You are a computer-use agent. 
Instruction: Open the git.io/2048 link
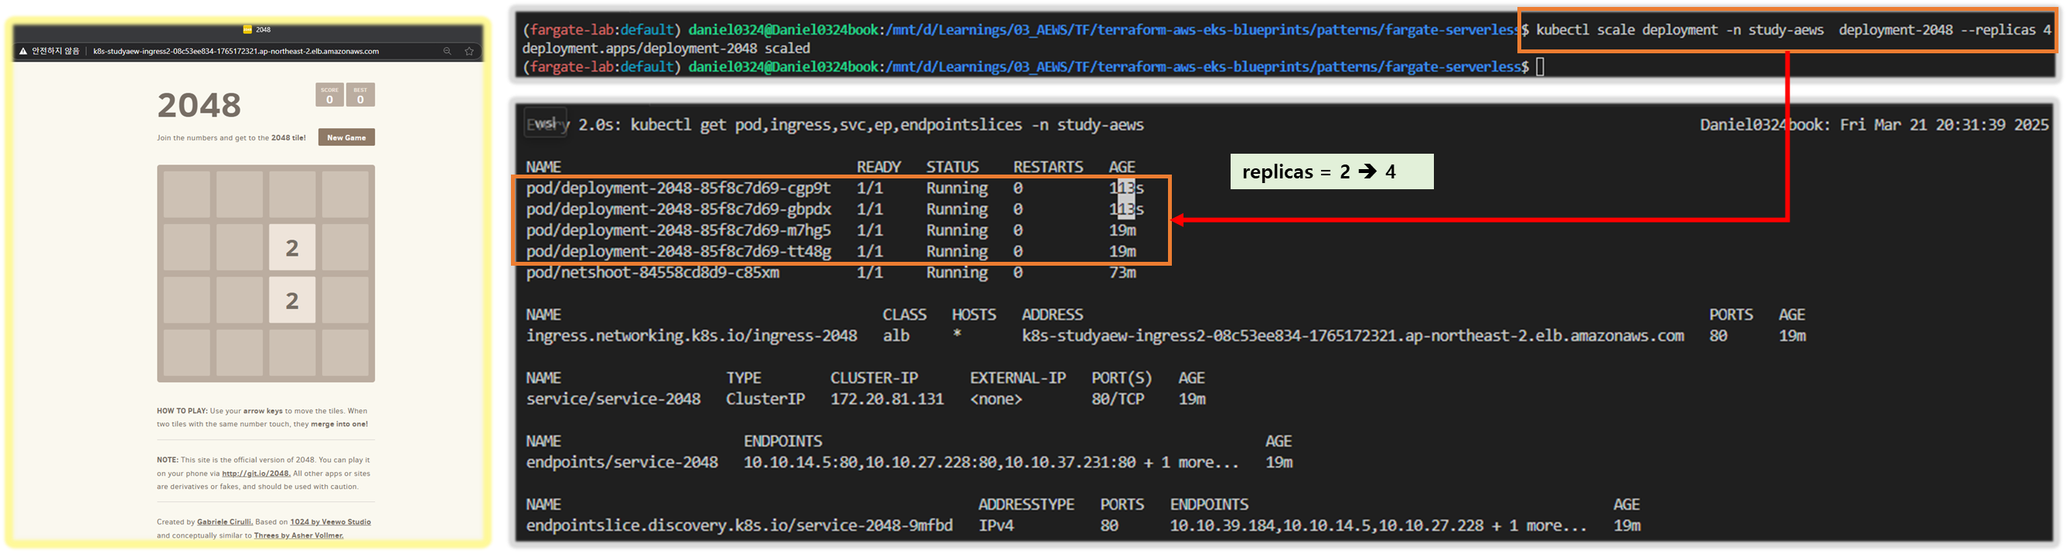coord(256,473)
